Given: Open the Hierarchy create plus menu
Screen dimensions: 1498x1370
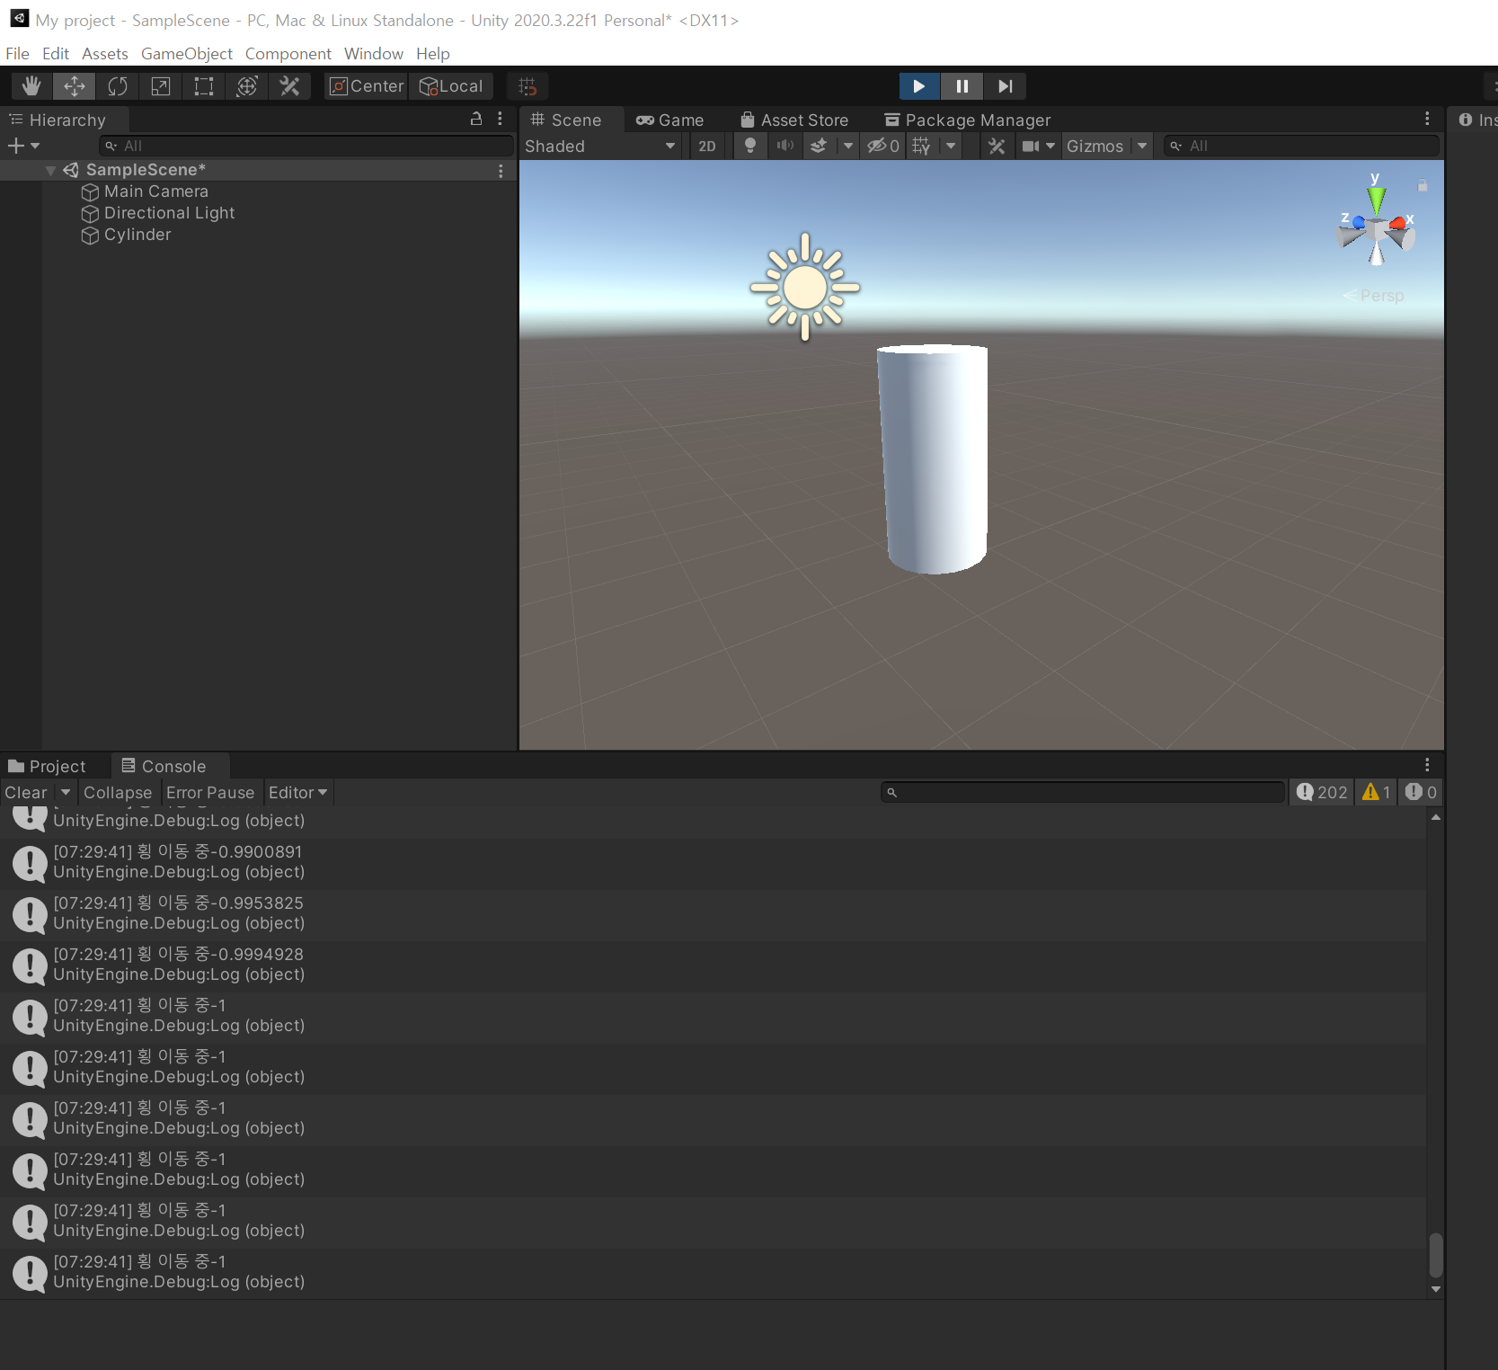Looking at the screenshot, I should 24,146.
